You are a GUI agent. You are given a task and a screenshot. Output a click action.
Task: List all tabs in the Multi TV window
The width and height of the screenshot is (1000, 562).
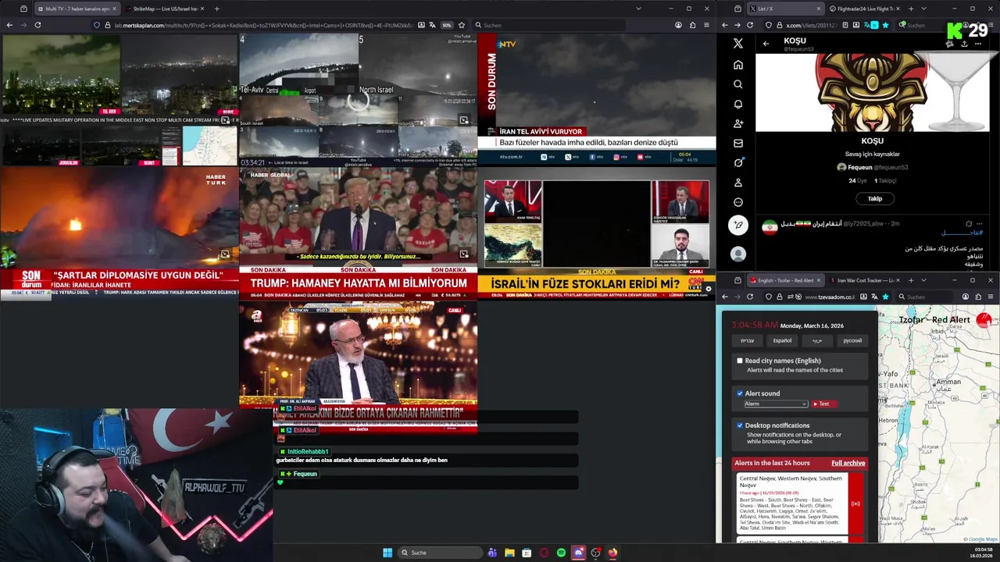coord(638,9)
